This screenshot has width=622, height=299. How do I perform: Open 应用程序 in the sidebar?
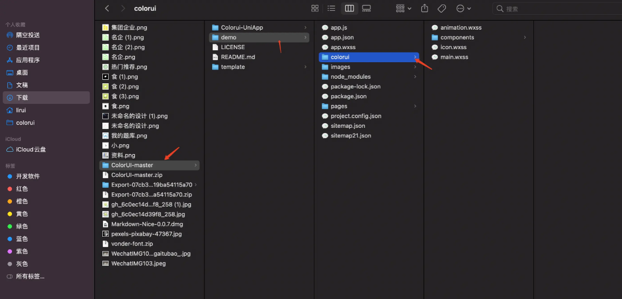[47, 60]
